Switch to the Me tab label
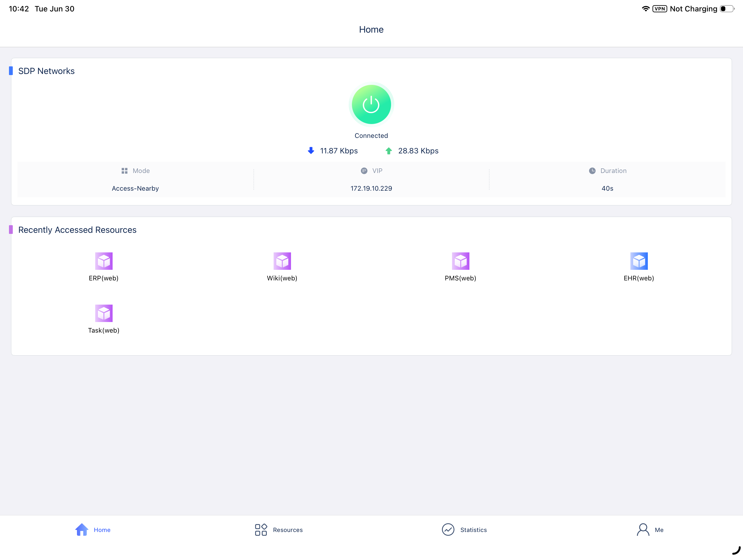The width and height of the screenshot is (743, 557). click(659, 530)
